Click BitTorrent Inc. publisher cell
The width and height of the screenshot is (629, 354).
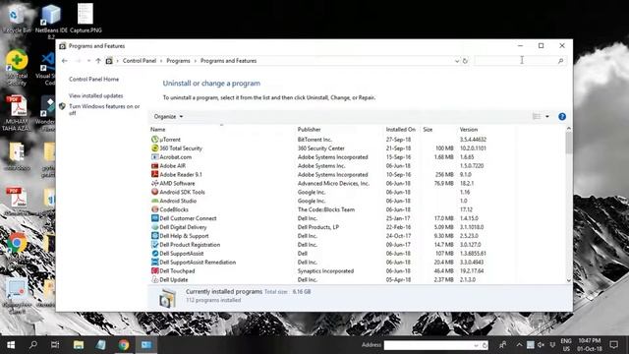click(314, 140)
